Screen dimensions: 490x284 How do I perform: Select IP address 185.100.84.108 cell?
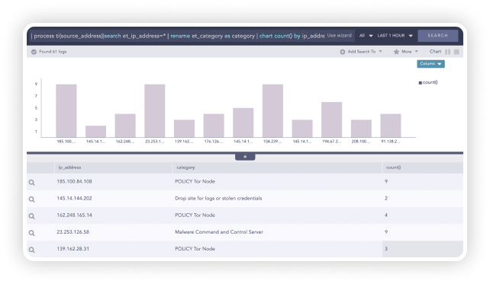74,181
